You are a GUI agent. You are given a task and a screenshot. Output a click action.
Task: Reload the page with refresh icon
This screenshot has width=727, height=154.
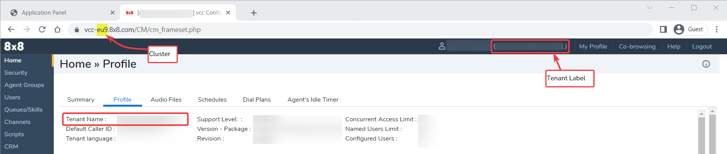tap(42, 30)
